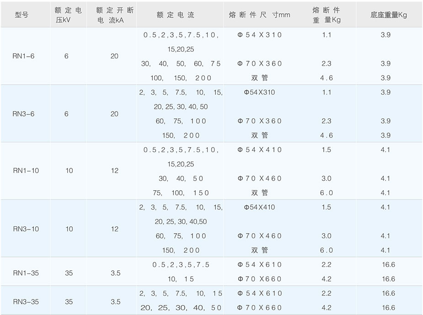This screenshot has height=315, width=423.
Task: Select the "20, 25, 30, 40, 50" current line in RN3-35 row
Action: tap(181, 308)
